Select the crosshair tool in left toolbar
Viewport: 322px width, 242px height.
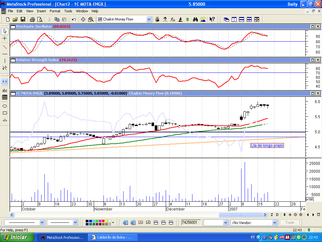pyautogui.click(x=5, y=38)
